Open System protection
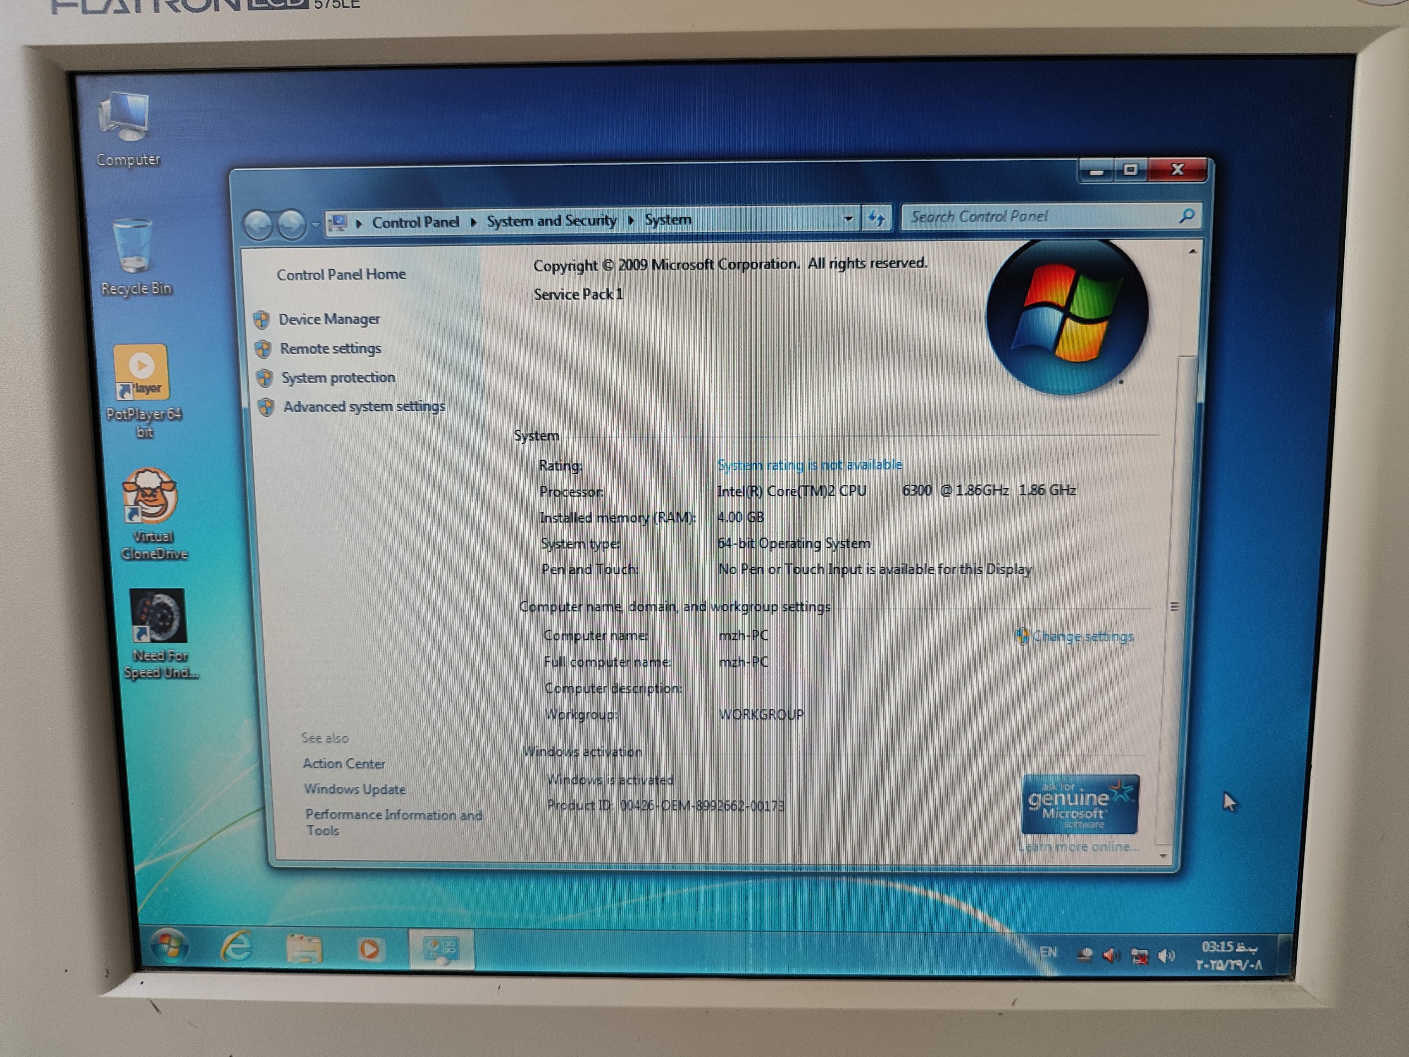The image size is (1409, 1057). coord(338,378)
